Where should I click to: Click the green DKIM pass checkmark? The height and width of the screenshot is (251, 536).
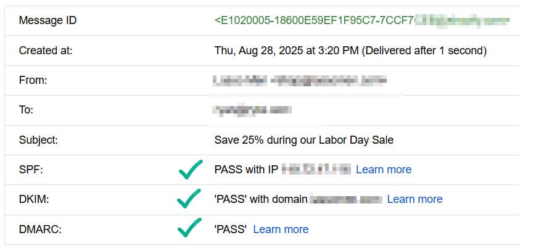tap(189, 199)
